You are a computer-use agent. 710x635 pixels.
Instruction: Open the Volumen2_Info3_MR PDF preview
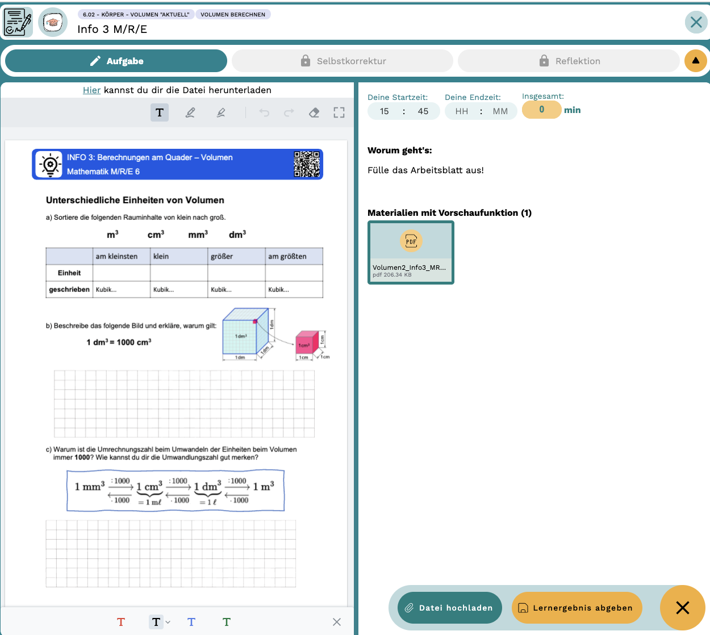point(411,252)
